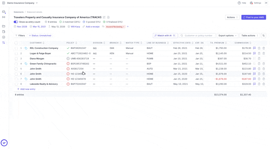270x149 pixels.
Task: Click the Mar 15, 2021 date link
Action: (x=38, y=27)
